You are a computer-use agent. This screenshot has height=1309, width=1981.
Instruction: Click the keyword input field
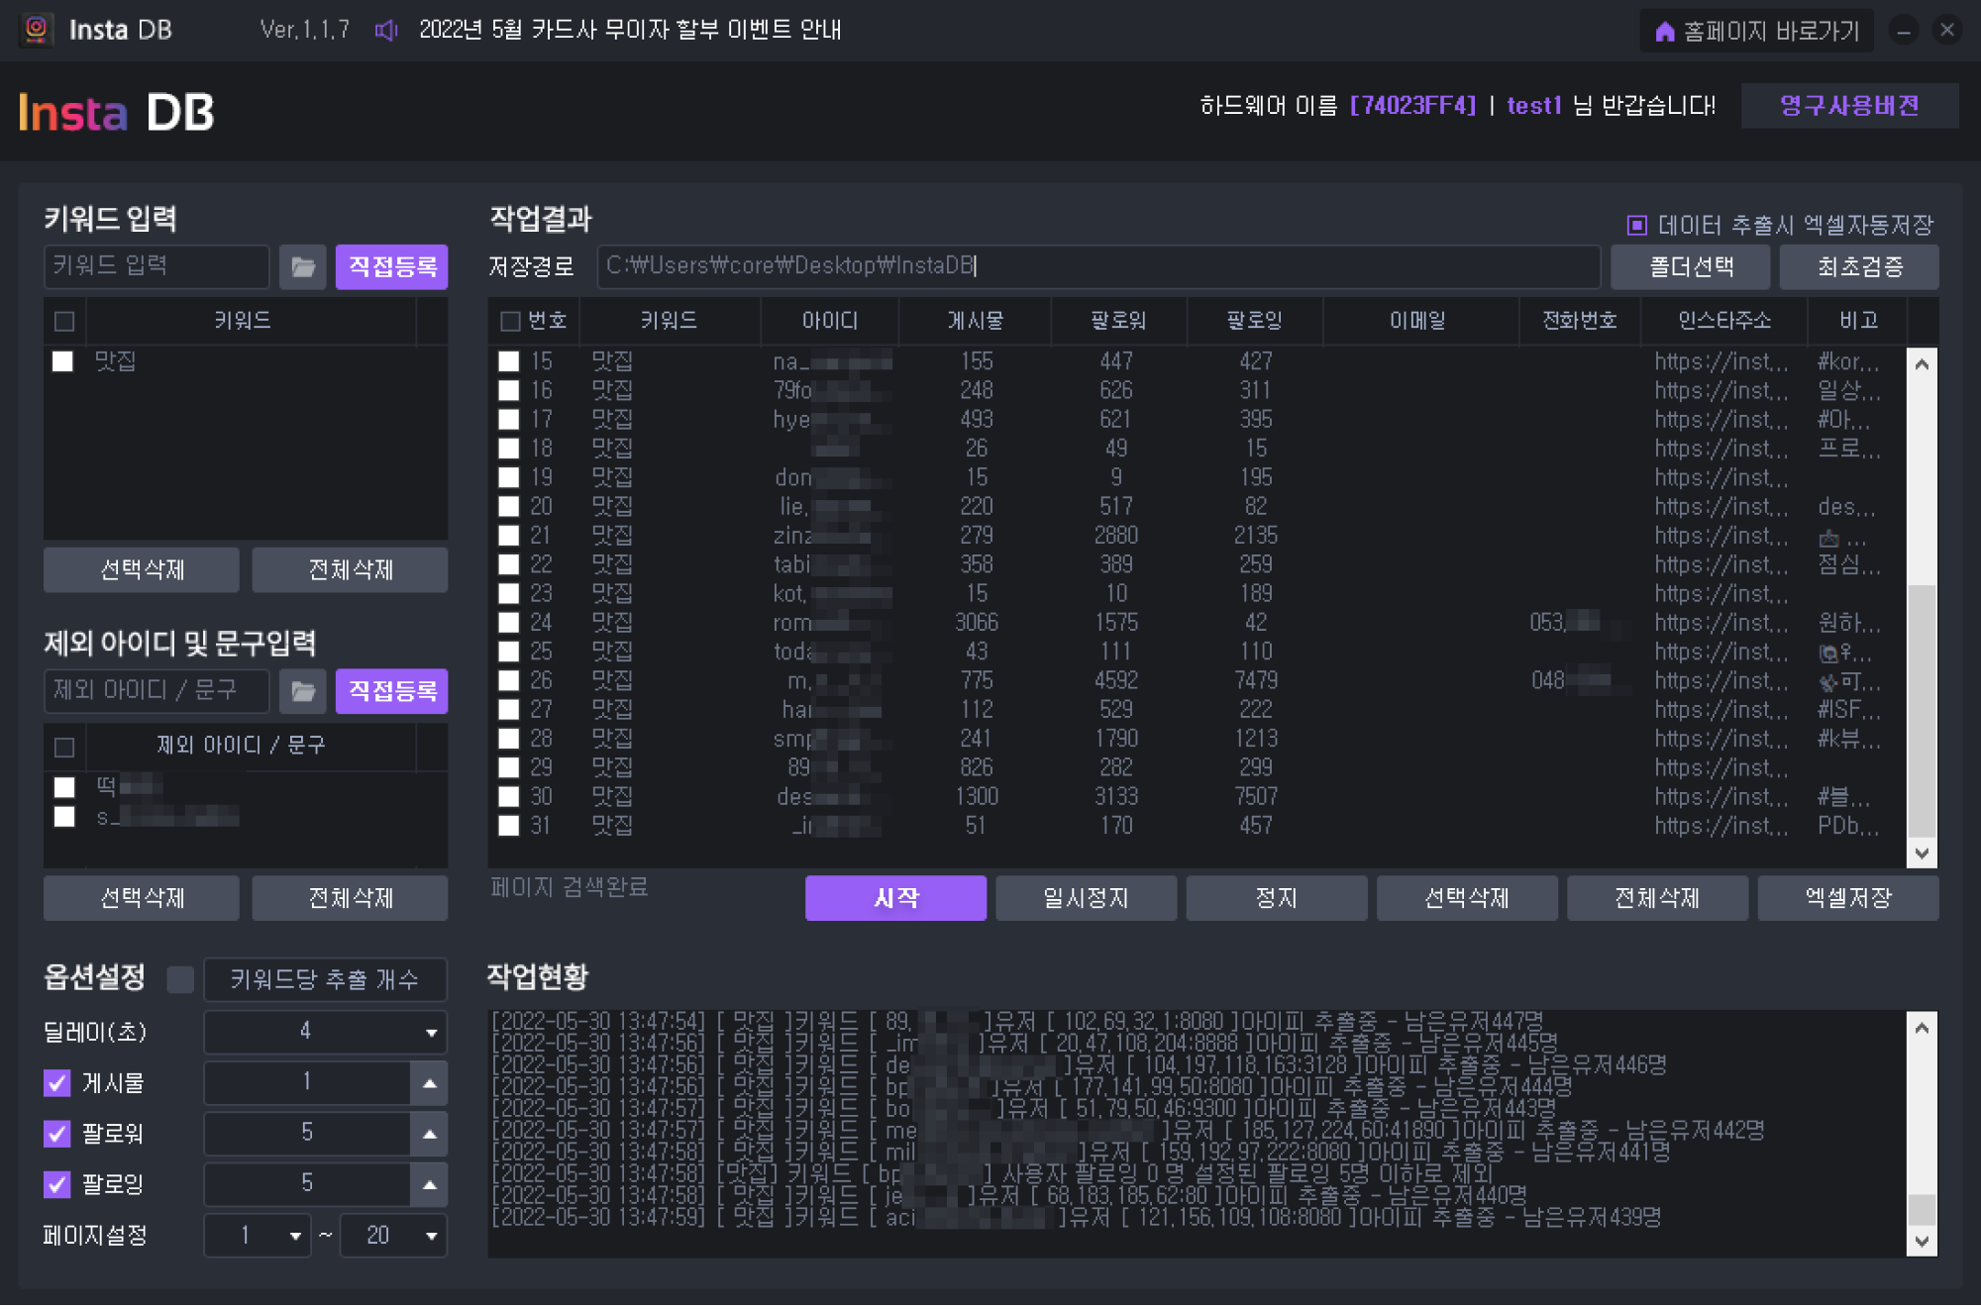tap(156, 266)
